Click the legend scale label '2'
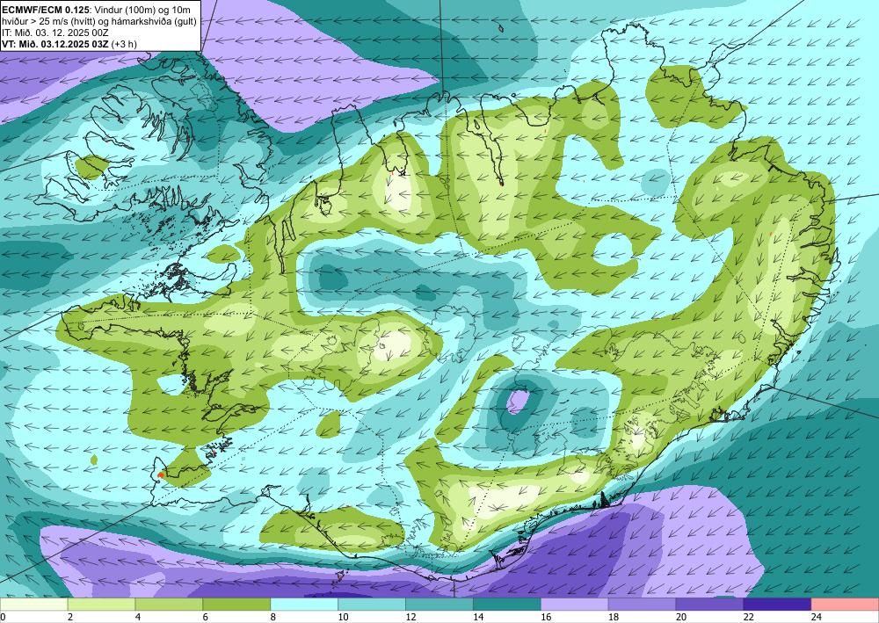Screen dimensions: 879x623 point(70,617)
